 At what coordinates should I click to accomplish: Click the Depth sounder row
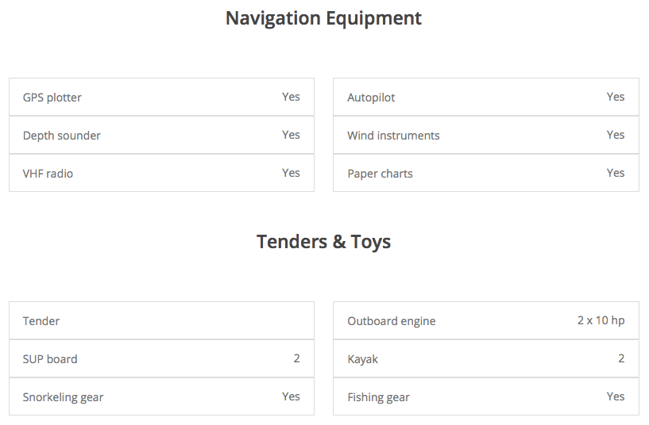click(161, 136)
